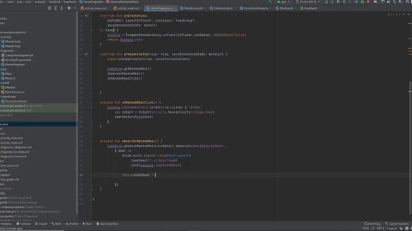Switch to the activity_meal.xml tab
This screenshot has height=231, width=412.
point(127,8)
